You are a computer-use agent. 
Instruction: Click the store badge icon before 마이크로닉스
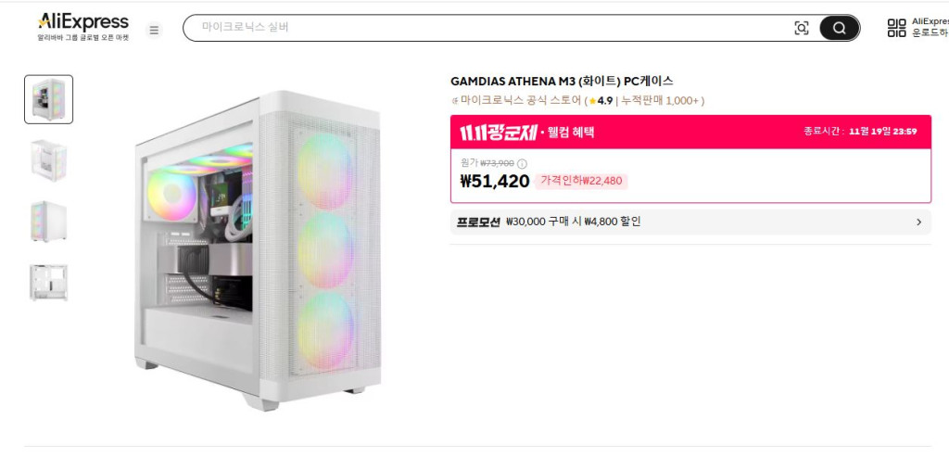454,101
